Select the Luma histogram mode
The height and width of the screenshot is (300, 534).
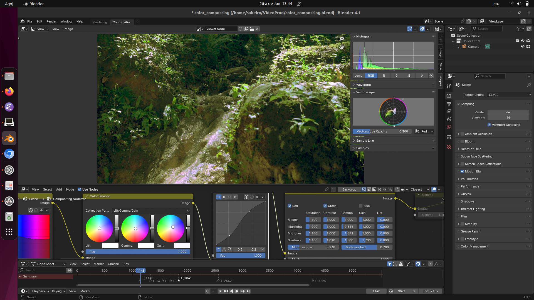[359, 76]
